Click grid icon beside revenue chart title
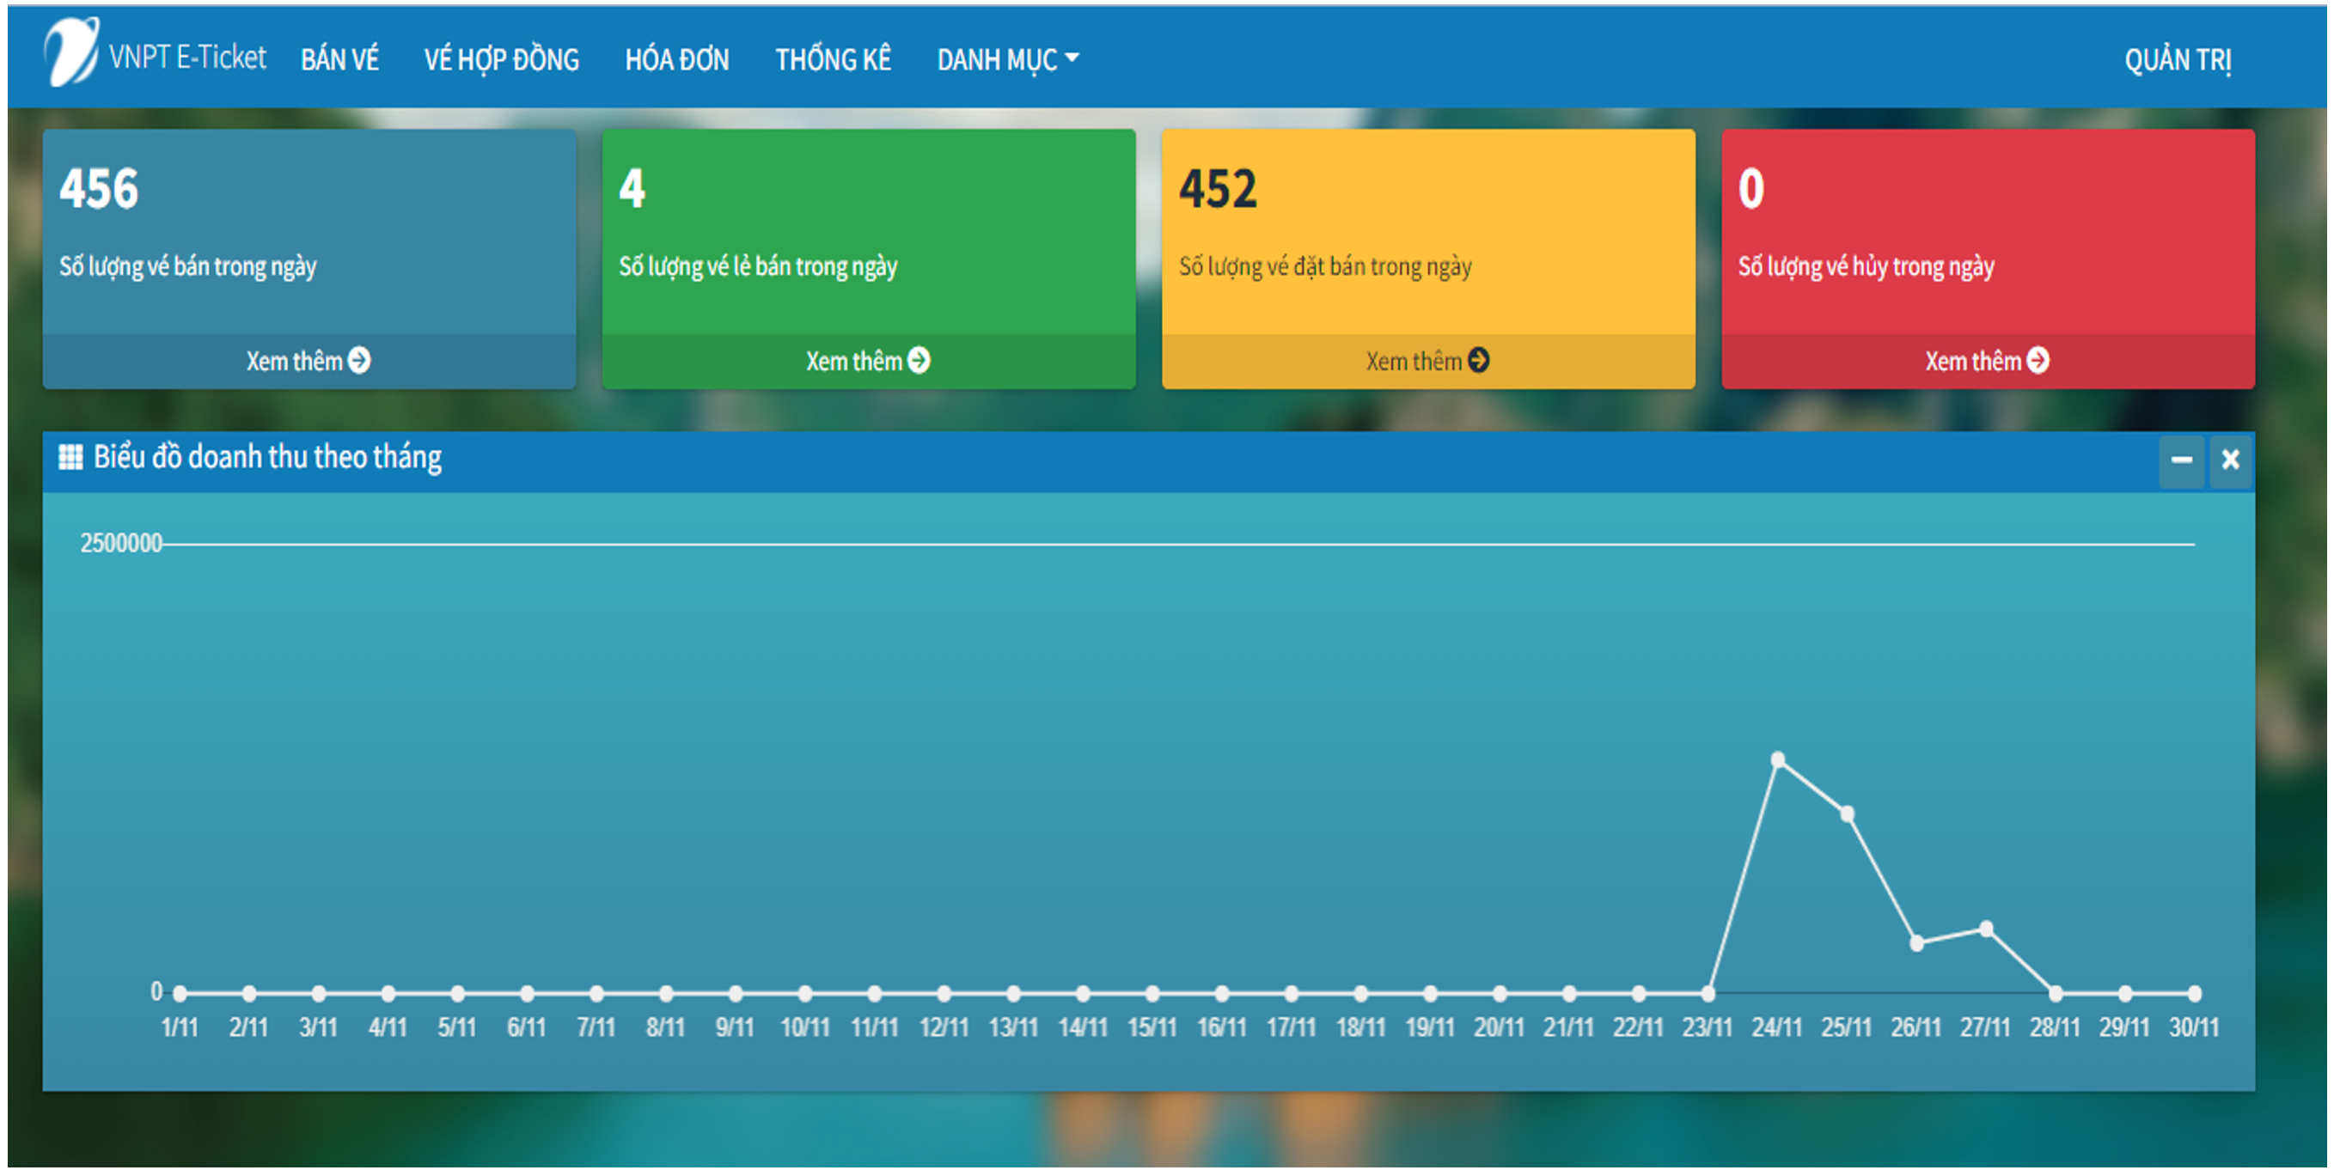 [70, 457]
